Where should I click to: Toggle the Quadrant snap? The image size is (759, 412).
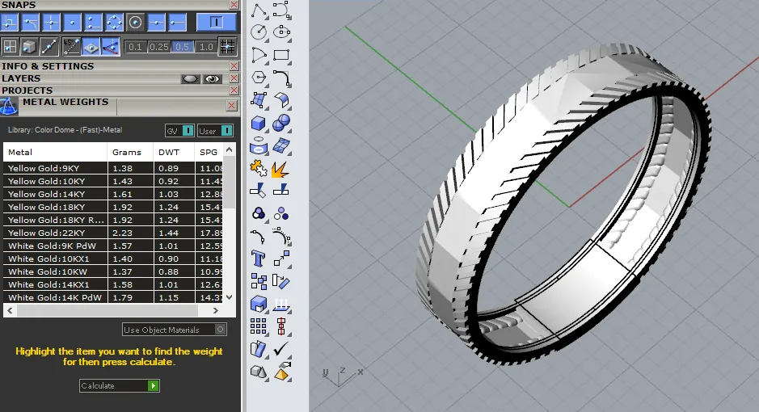pos(114,23)
